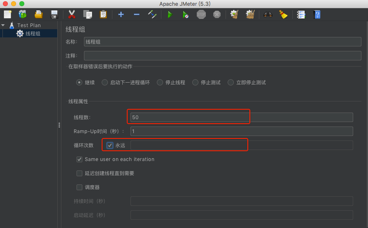Screen dimensions: 368x228
Task: Click the 线程属性 section label
Action: (x=78, y=101)
